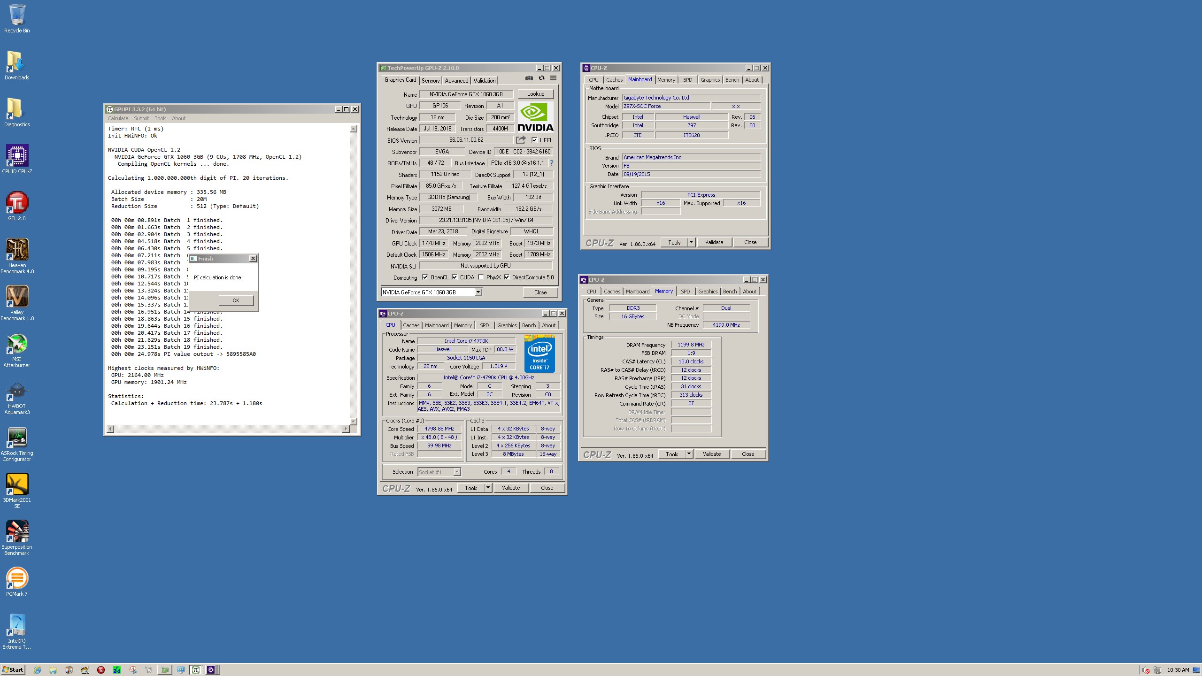
Task: Open the Tools menu in GPUPI
Action: (161, 118)
